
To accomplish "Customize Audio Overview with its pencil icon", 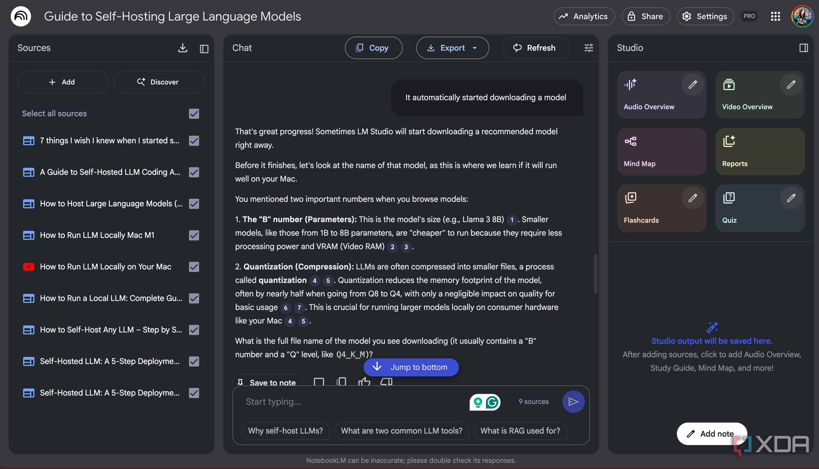I will click(692, 85).
